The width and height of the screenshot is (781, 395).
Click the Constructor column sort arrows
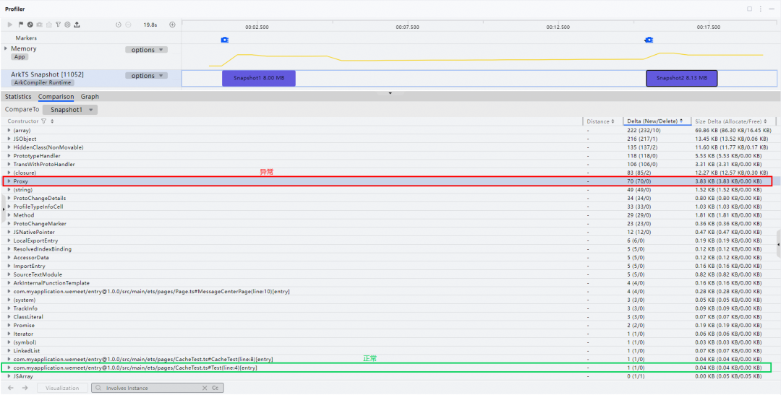[52, 121]
